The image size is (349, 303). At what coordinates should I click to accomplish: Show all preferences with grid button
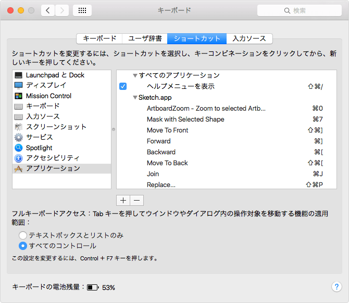82,10
